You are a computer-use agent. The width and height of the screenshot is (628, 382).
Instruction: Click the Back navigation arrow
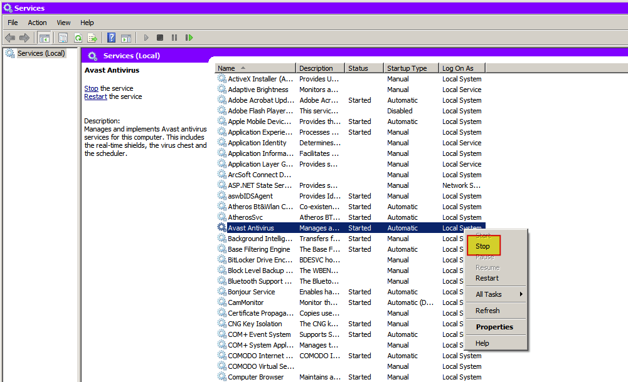pos(10,37)
